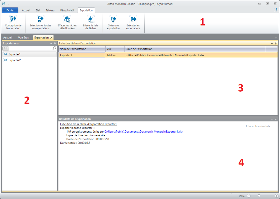Switch to the Récapitulatif ribbon tab
The width and height of the screenshot is (280, 199).
(67, 10)
